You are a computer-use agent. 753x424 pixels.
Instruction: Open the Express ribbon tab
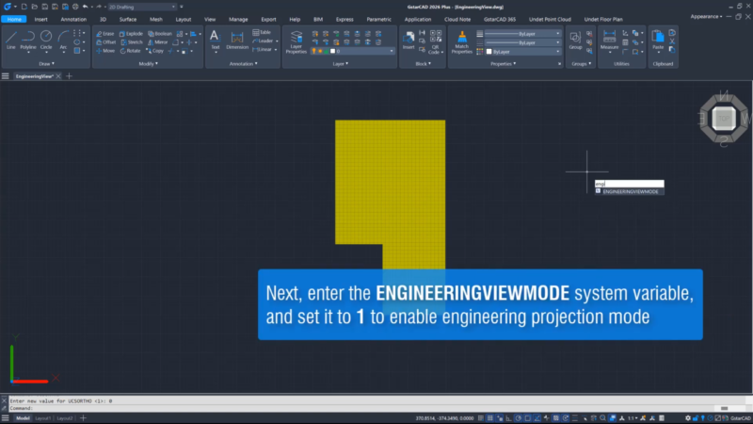[344, 19]
